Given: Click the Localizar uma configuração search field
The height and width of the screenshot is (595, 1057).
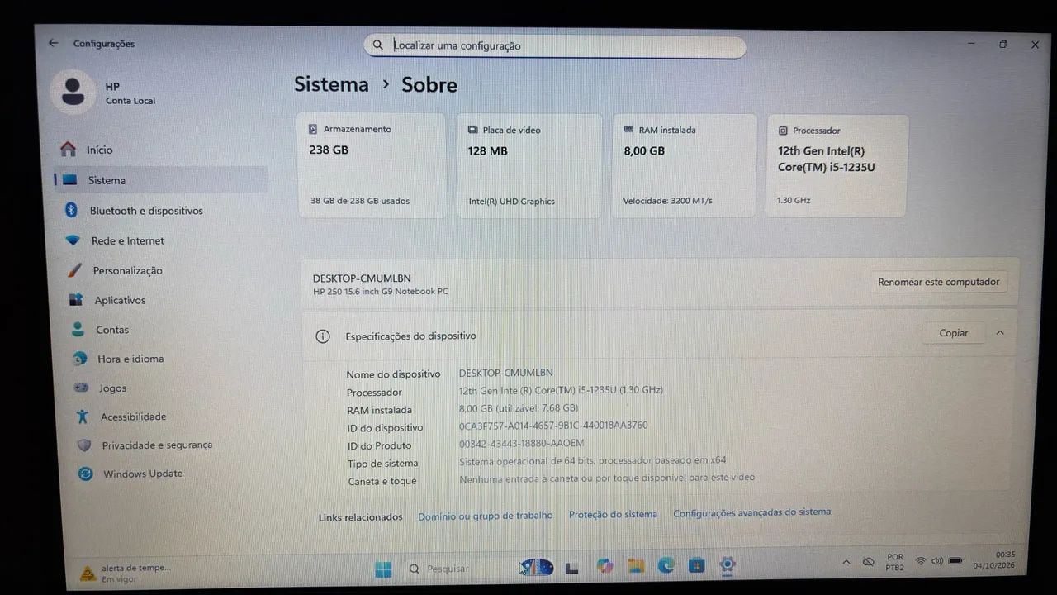Looking at the screenshot, I should point(554,45).
